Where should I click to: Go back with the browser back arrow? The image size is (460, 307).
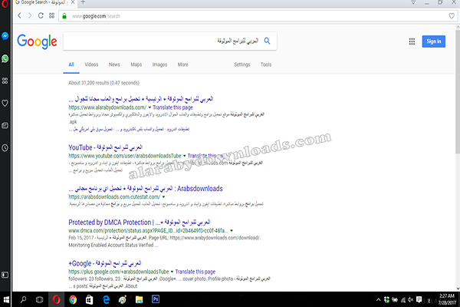19,15
